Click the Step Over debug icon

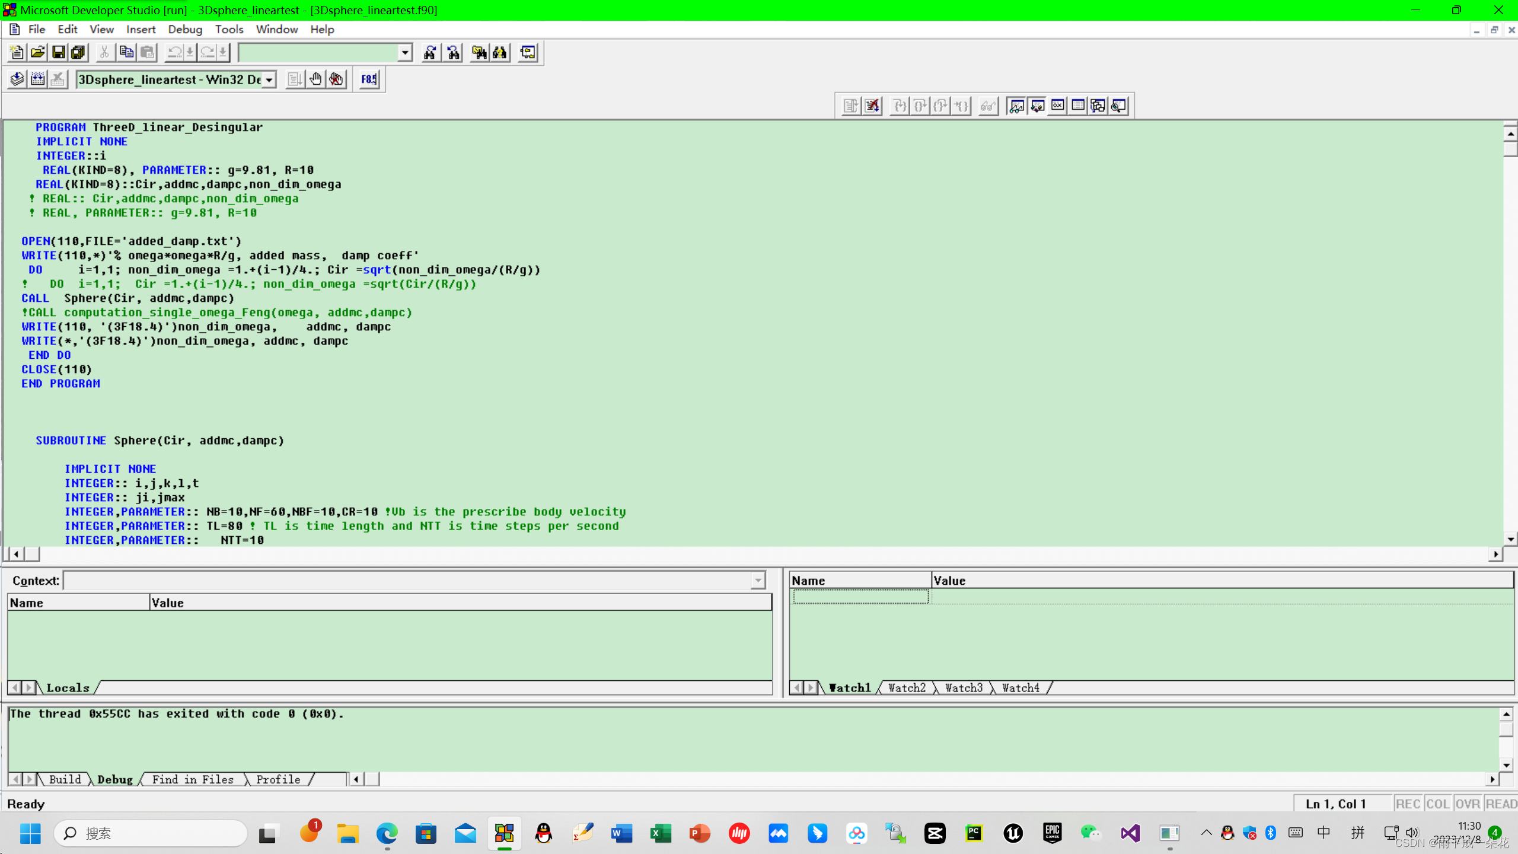click(x=920, y=106)
